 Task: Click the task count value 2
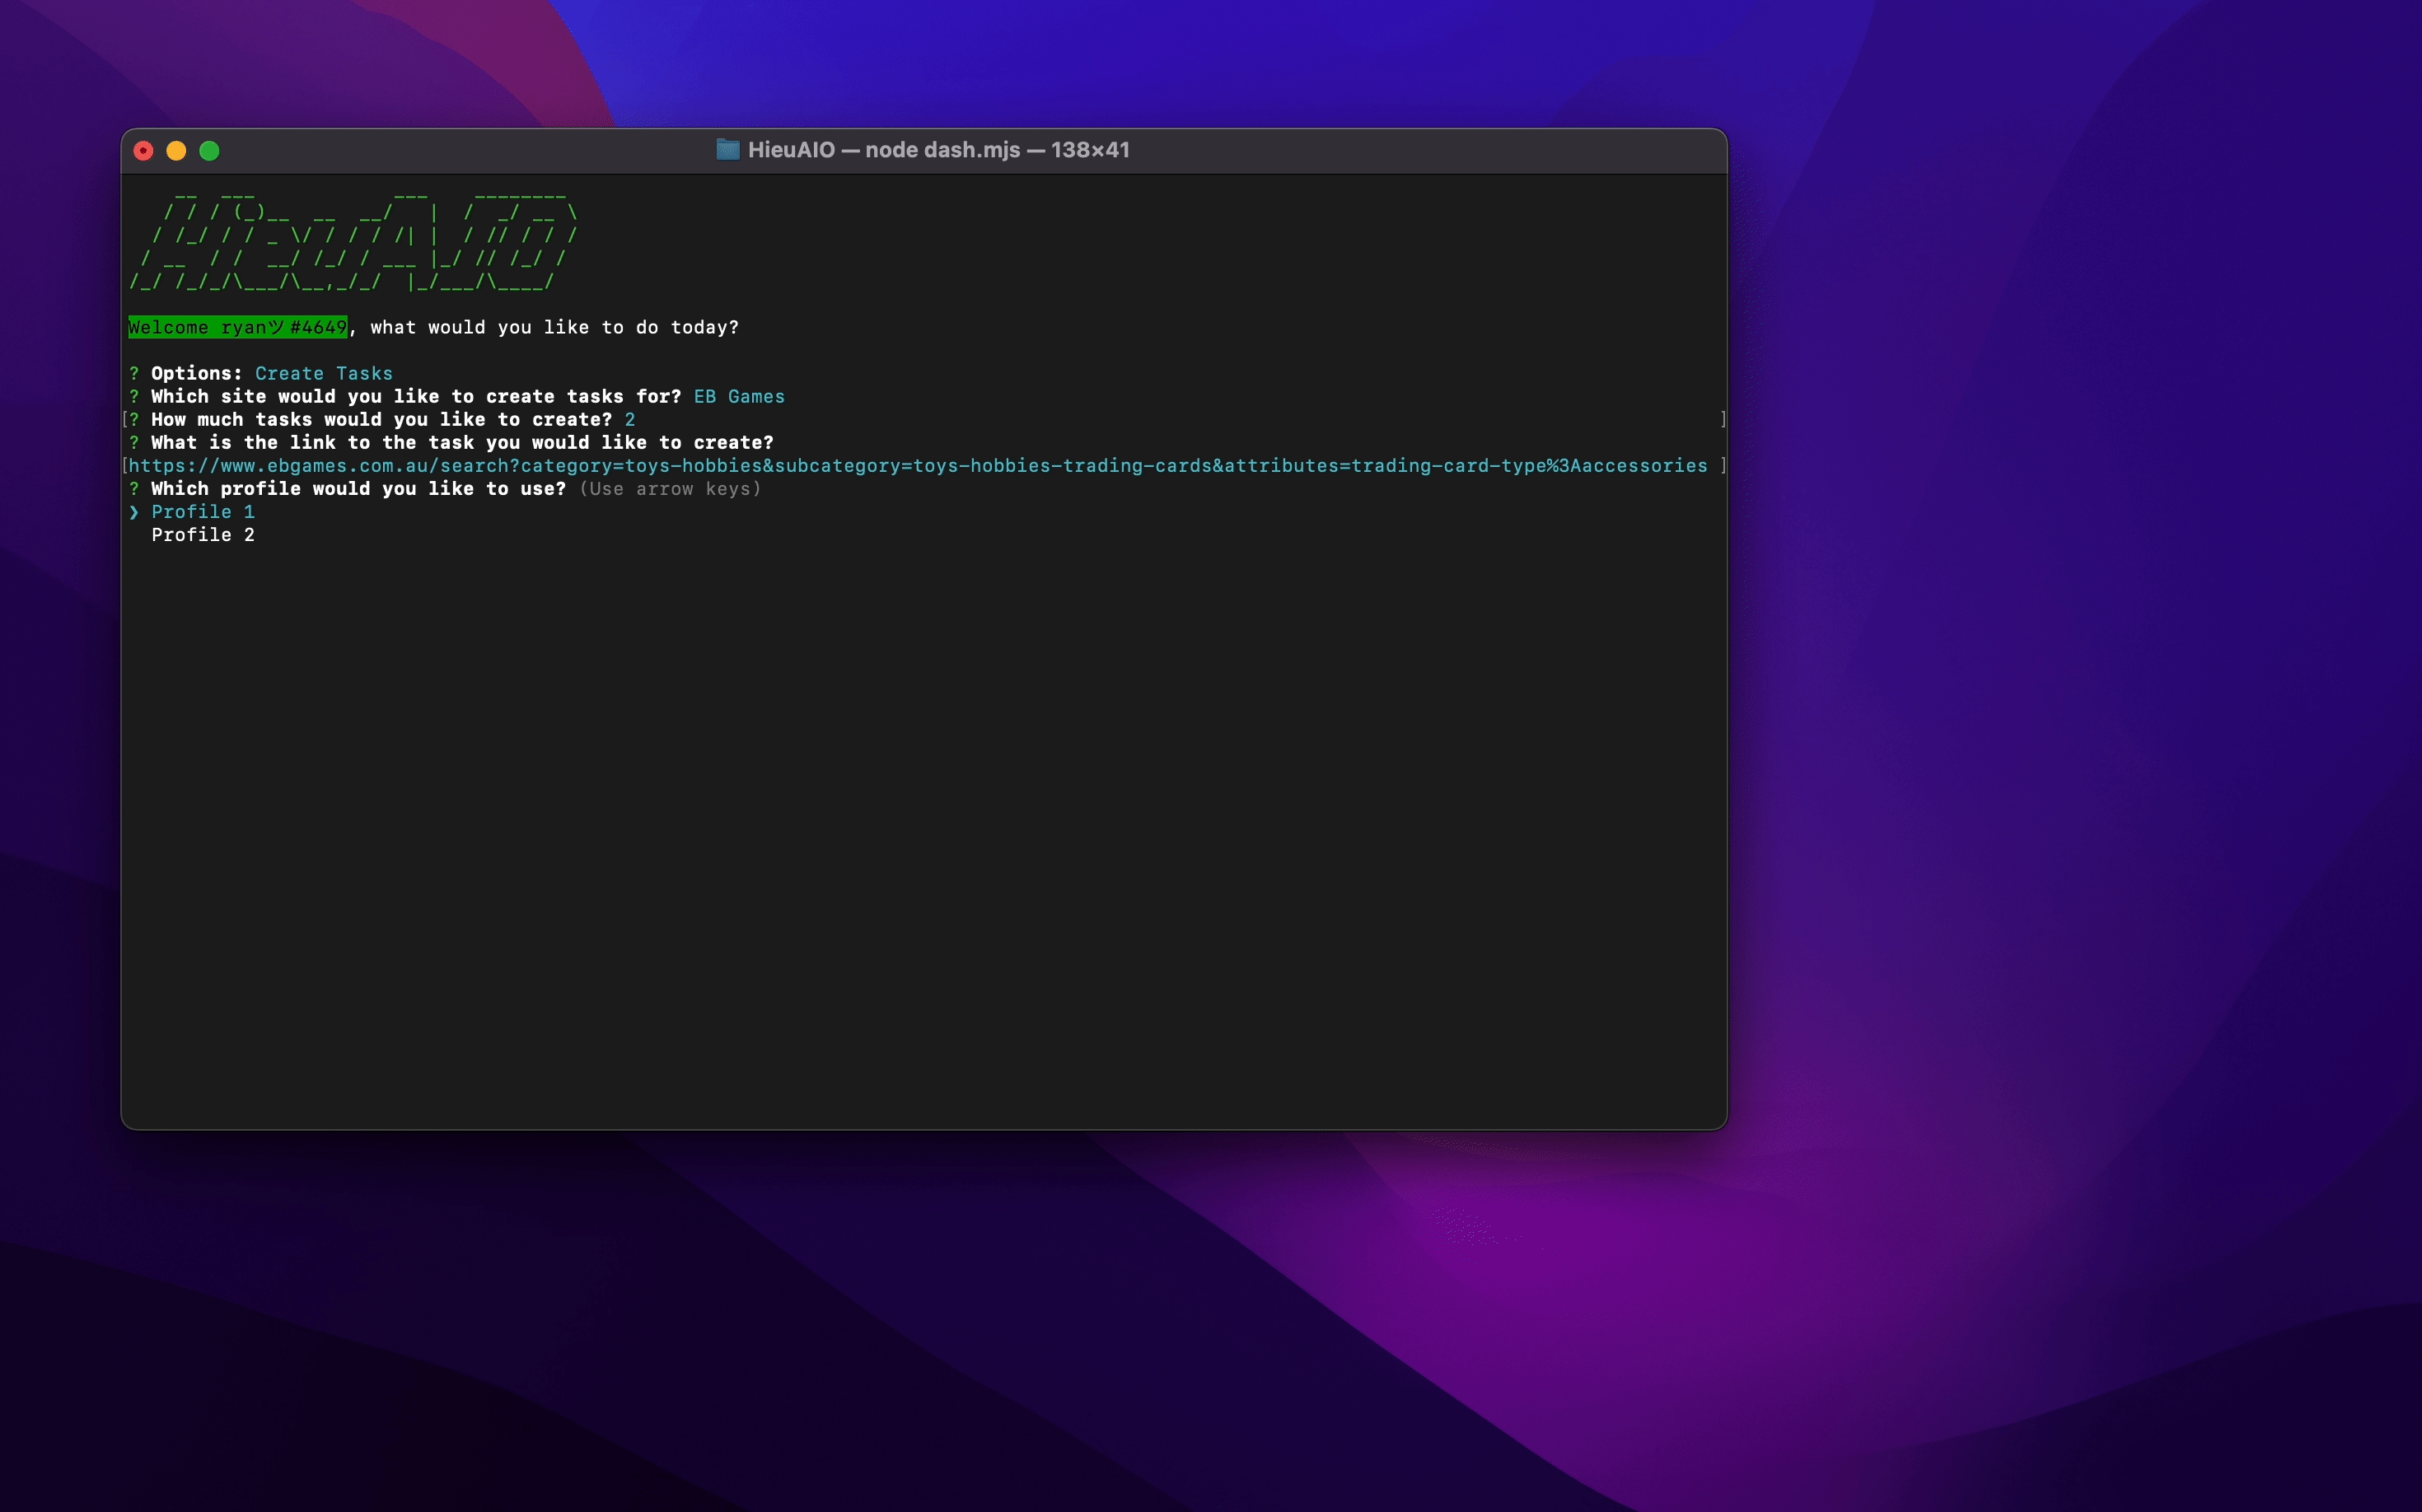(629, 420)
